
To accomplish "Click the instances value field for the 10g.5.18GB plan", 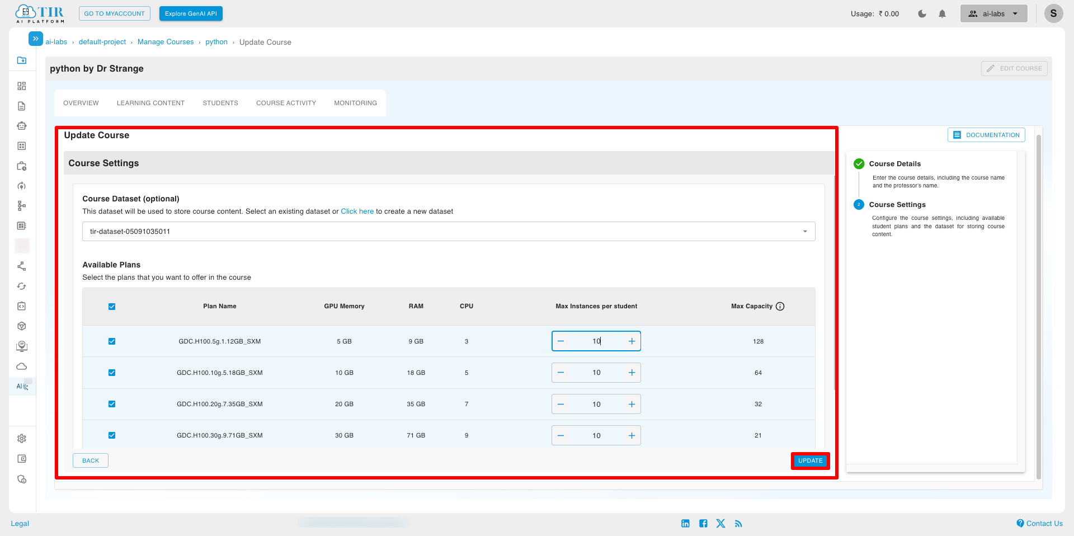I will (596, 373).
